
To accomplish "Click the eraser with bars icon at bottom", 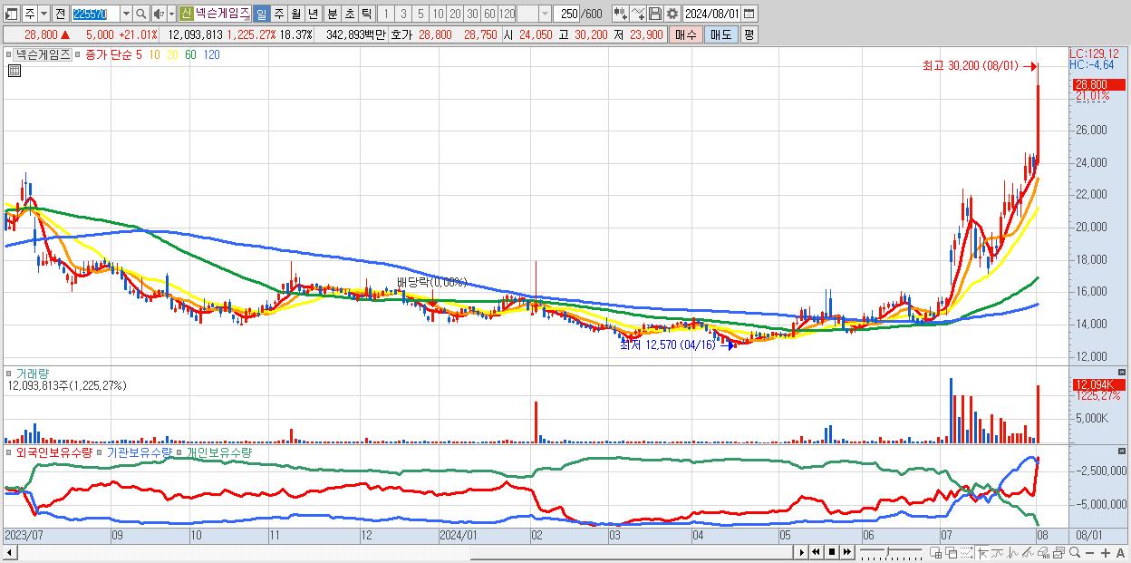I will coord(1043,553).
